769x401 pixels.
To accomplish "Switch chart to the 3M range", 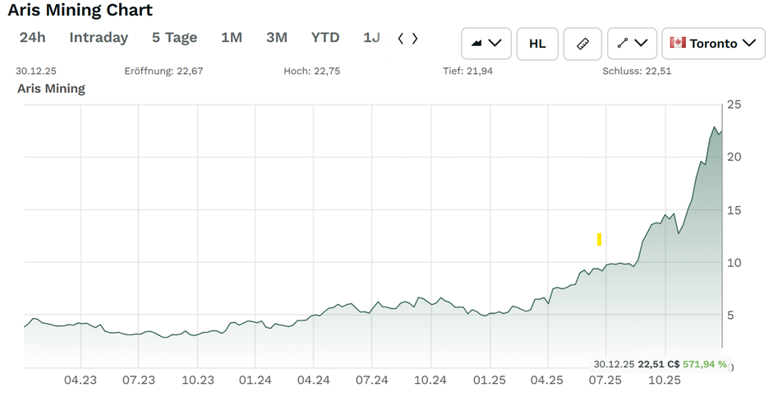I will coord(277,38).
